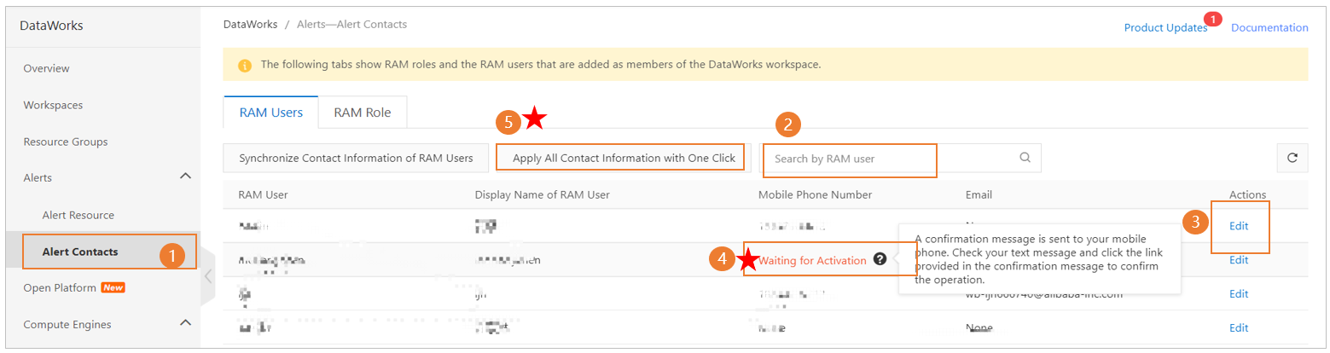1330x353 pixels.
Task: Click the yellow info icon in banner
Action: click(x=245, y=65)
